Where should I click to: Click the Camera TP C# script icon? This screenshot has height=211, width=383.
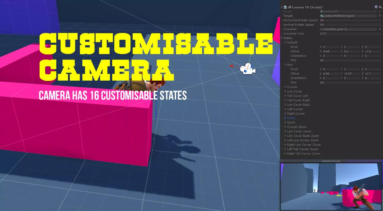285,7
